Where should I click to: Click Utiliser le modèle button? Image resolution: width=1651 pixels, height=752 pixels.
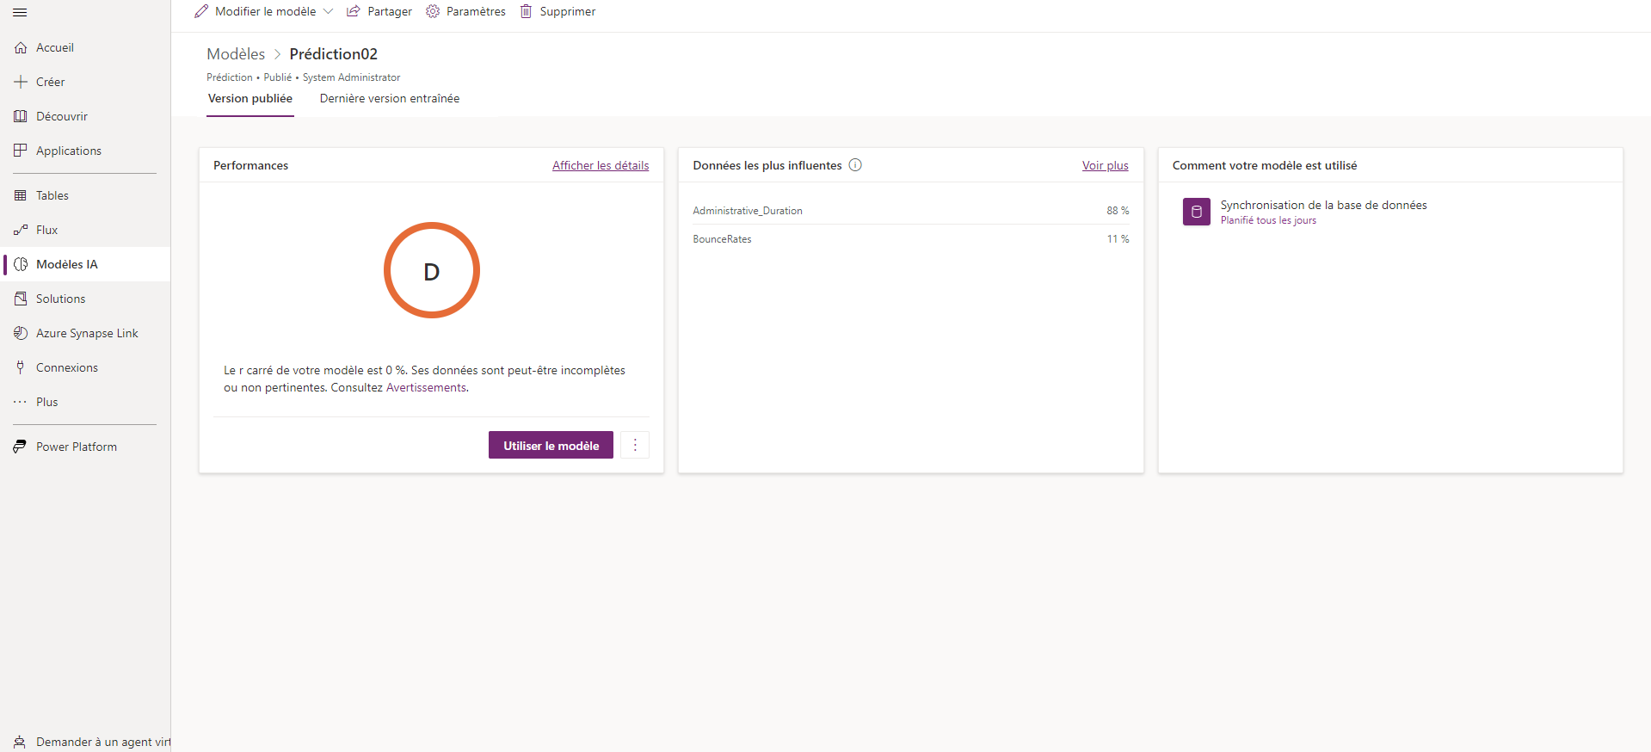[x=551, y=445]
